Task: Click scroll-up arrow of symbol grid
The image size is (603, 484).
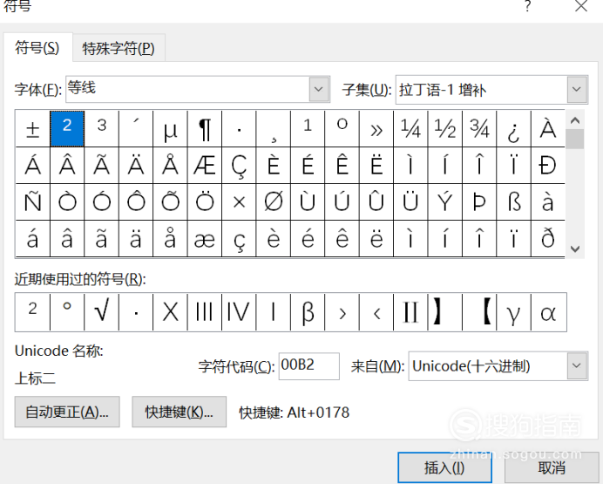Action: pos(575,120)
